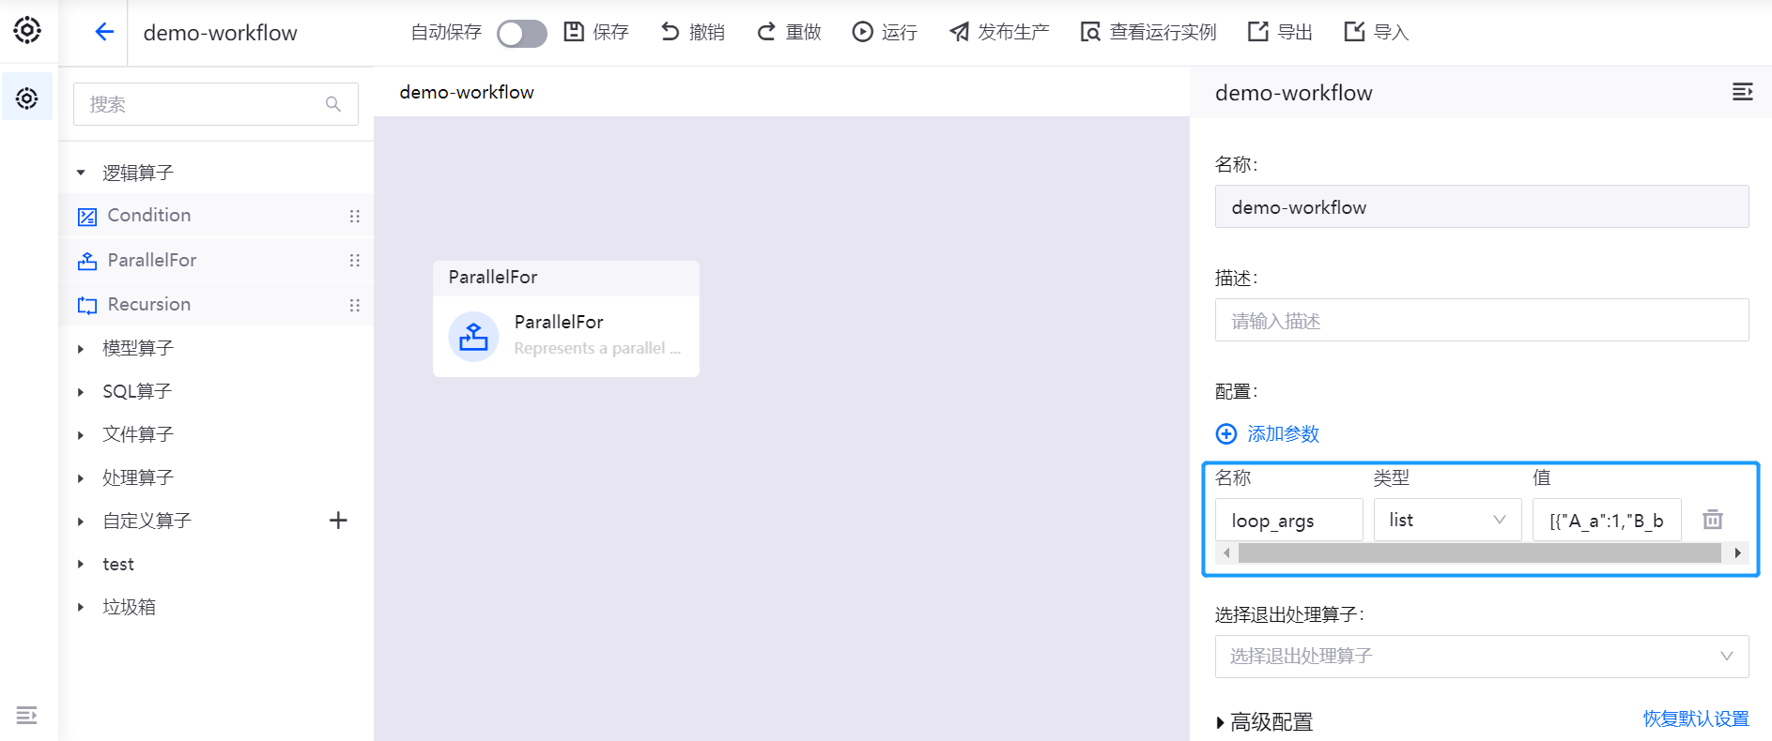This screenshot has height=741, width=1772.
Task: Expand the 模型算子 category
Action: coord(137,348)
